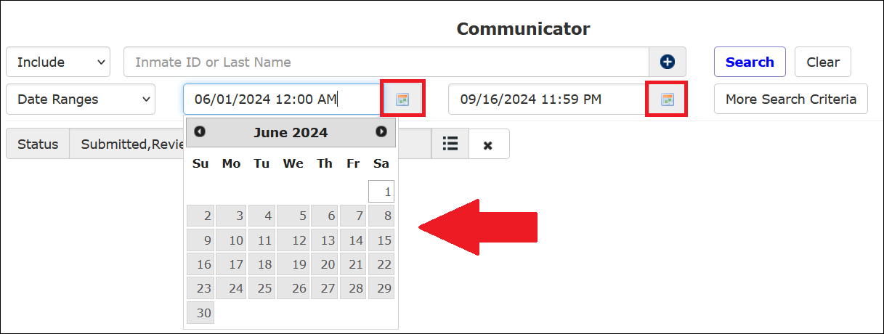Clear the status filter with the x icon
Image resolution: width=884 pixels, height=334 pixels.
(x=489, y=144)
